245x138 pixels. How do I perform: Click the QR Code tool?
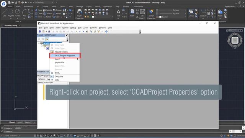tap(142, 14)
